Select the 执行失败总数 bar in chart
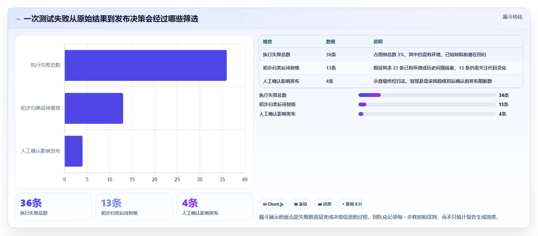This screenshot has height=236, width=538. 145,65
